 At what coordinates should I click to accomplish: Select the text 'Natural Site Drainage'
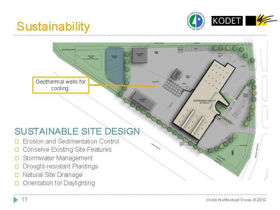[x=52, y=175]
